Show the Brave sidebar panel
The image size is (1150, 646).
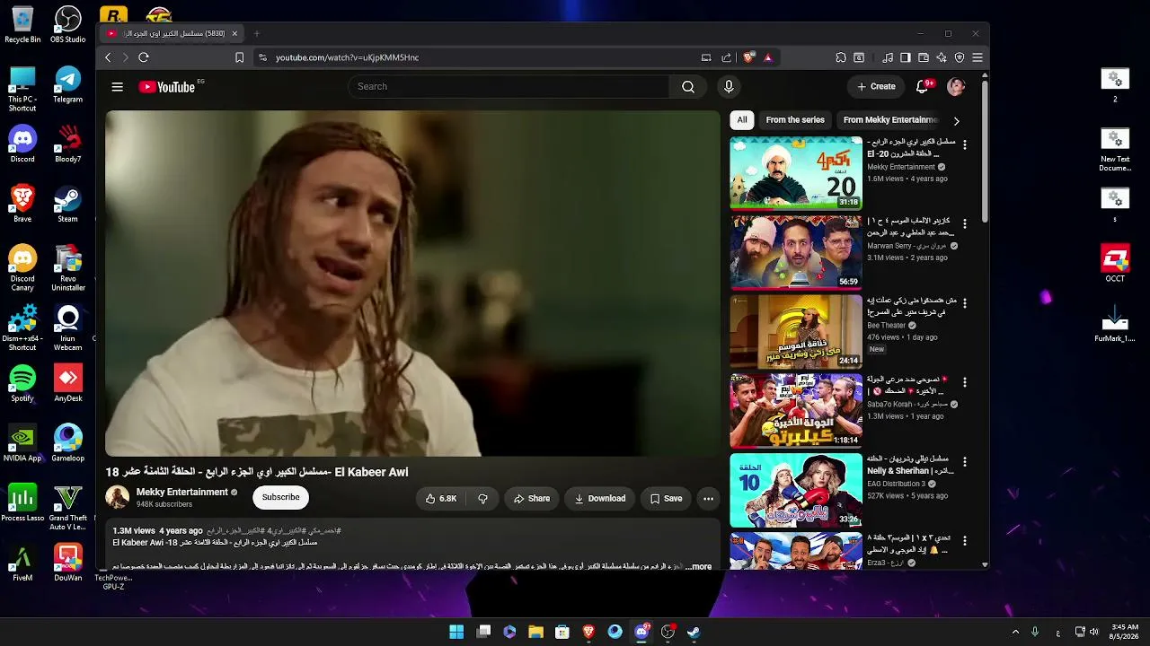click(906, 57)
